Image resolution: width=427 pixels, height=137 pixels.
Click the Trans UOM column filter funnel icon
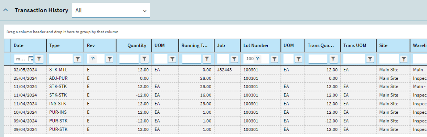[x=370, y=59]
